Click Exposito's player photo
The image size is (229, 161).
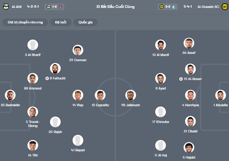100,95
